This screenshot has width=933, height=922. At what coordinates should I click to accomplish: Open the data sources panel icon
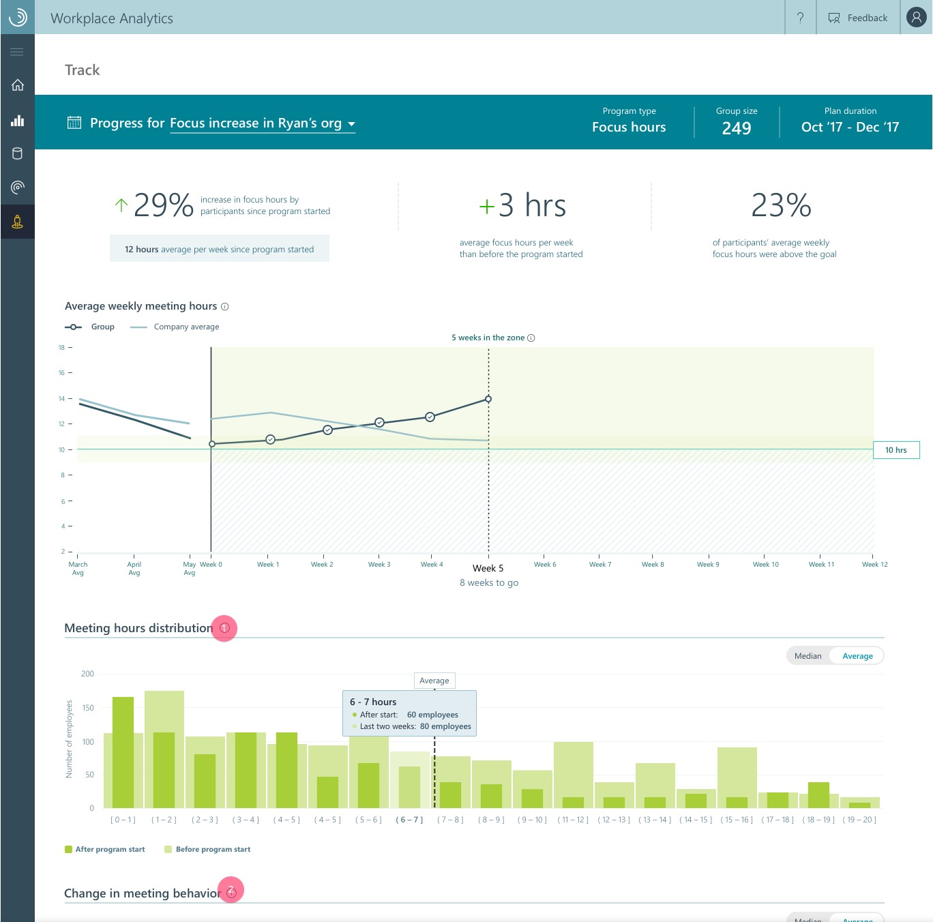(x=17, y=153)
